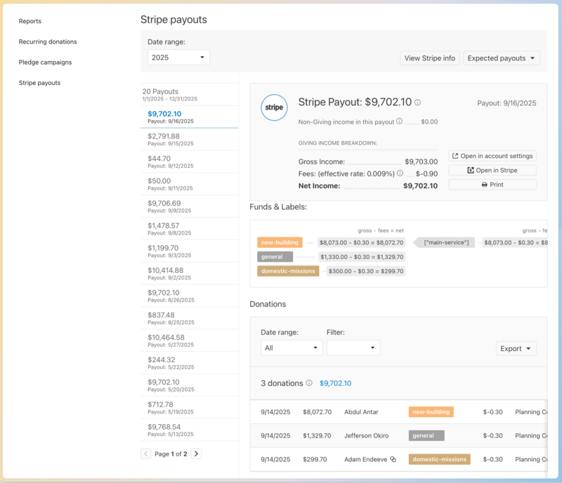Click the Stripe logo icon in the payout summary
562x483 pixels.
click(x=273, y=107)
